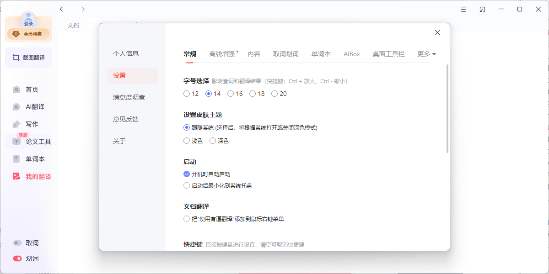Check the right-click menu 有道翻译 option
This screenshot has height=274, width=549.
pos(187,219)
